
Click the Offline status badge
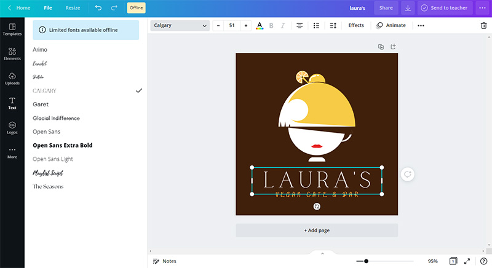coord(136,8)
